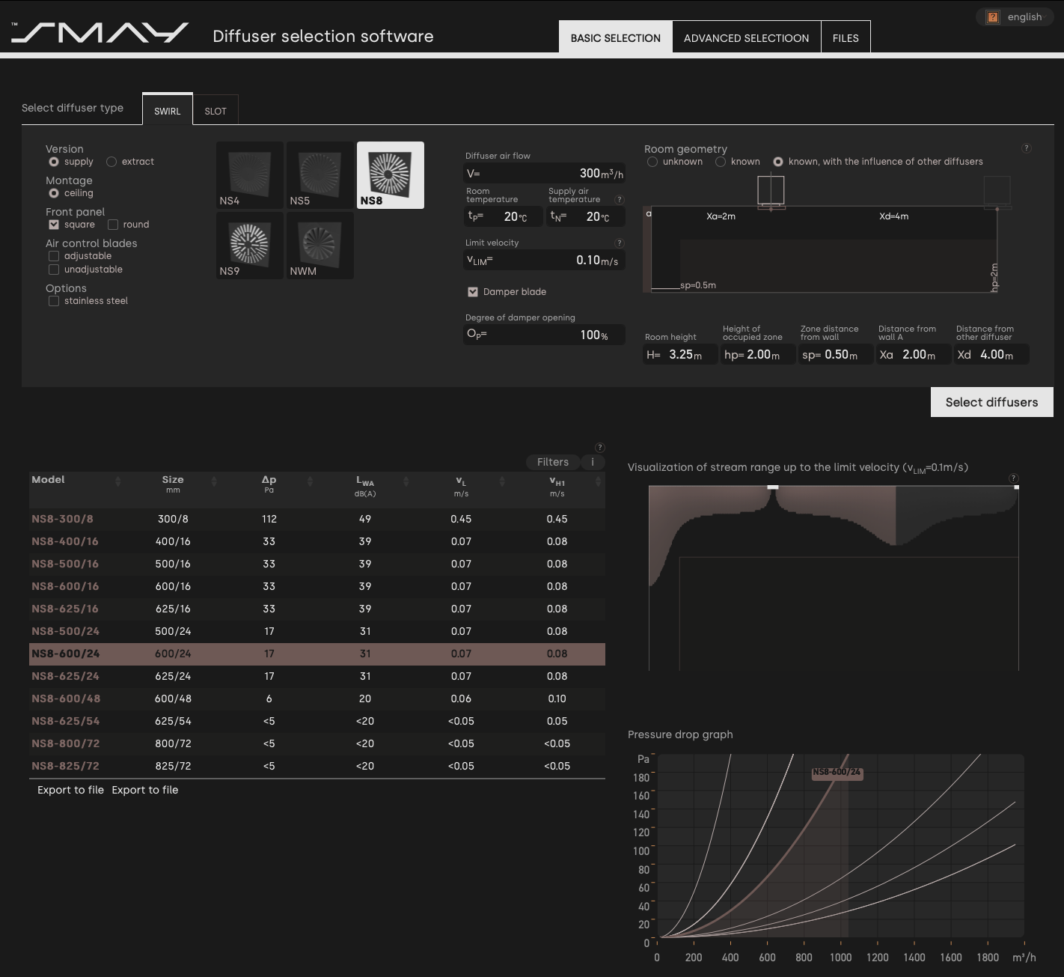
Task: Sort by the LWA dB(A) column arrows
Action: (x=406, y=481)
